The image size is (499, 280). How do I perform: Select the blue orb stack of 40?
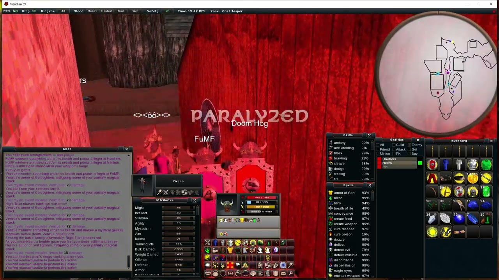coord(459,218)
